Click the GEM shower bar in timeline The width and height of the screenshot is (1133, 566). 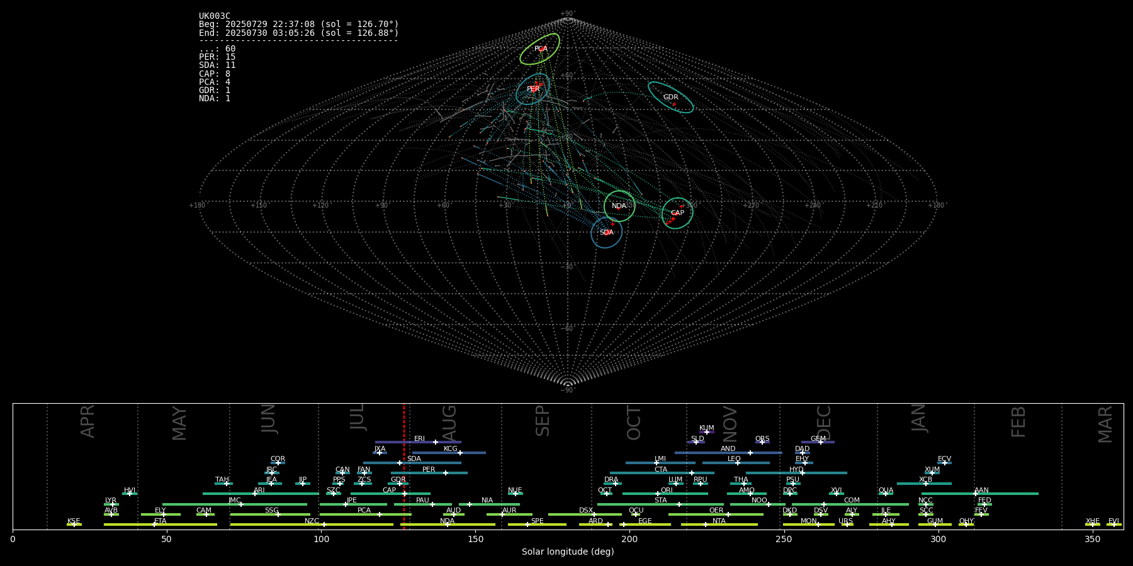pyautogui.click(x=818, y=442)
